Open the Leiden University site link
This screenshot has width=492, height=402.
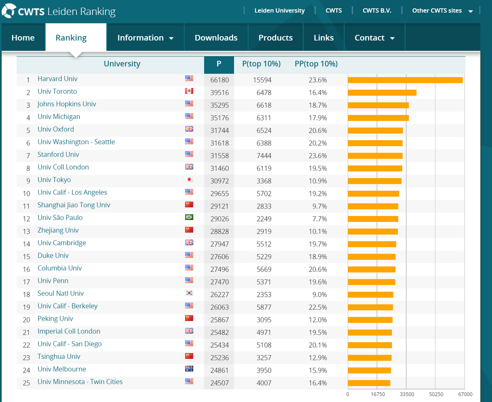pos(279,11)
